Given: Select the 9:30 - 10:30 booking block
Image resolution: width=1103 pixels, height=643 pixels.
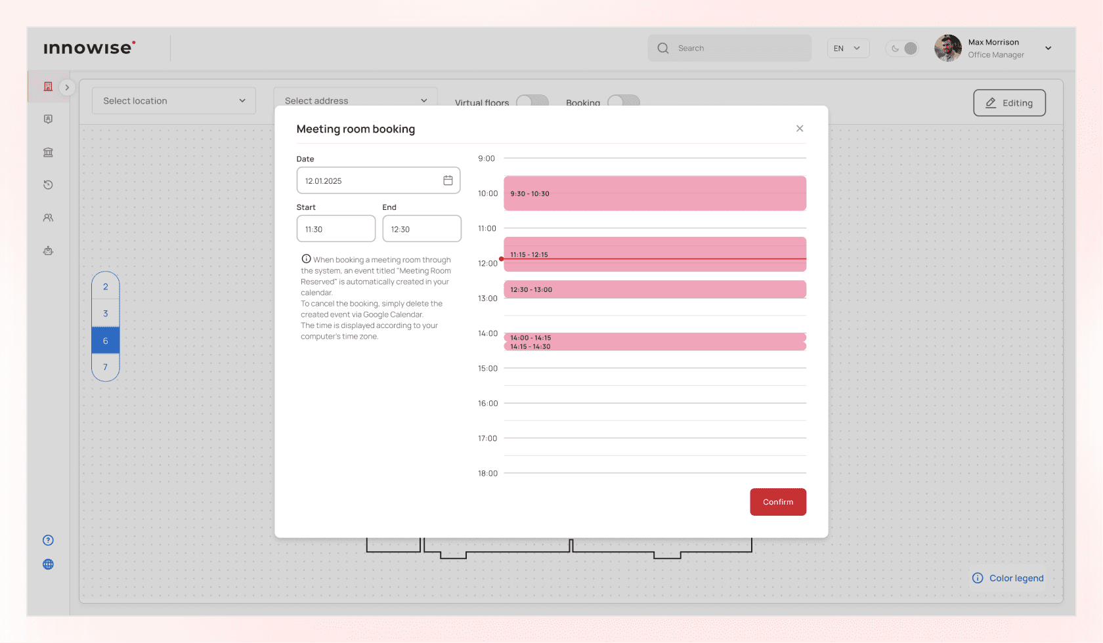Looking at the screenshot, I should click(x=655, y=193).
